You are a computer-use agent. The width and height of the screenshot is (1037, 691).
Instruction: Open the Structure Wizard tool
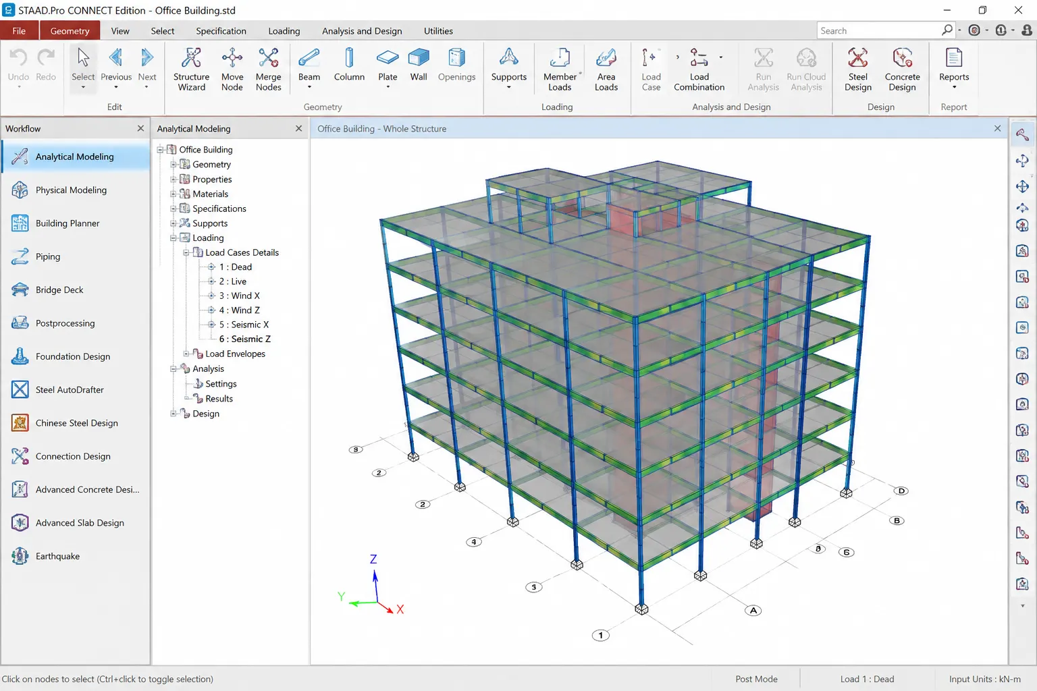(191, 69)
